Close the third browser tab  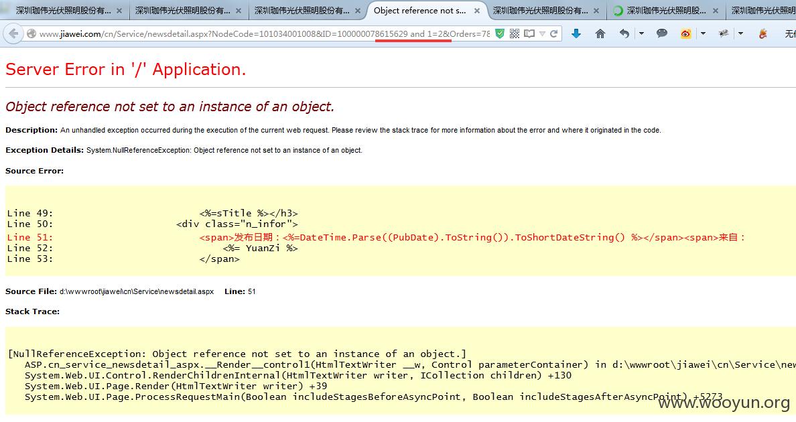(x=357, y=10)
